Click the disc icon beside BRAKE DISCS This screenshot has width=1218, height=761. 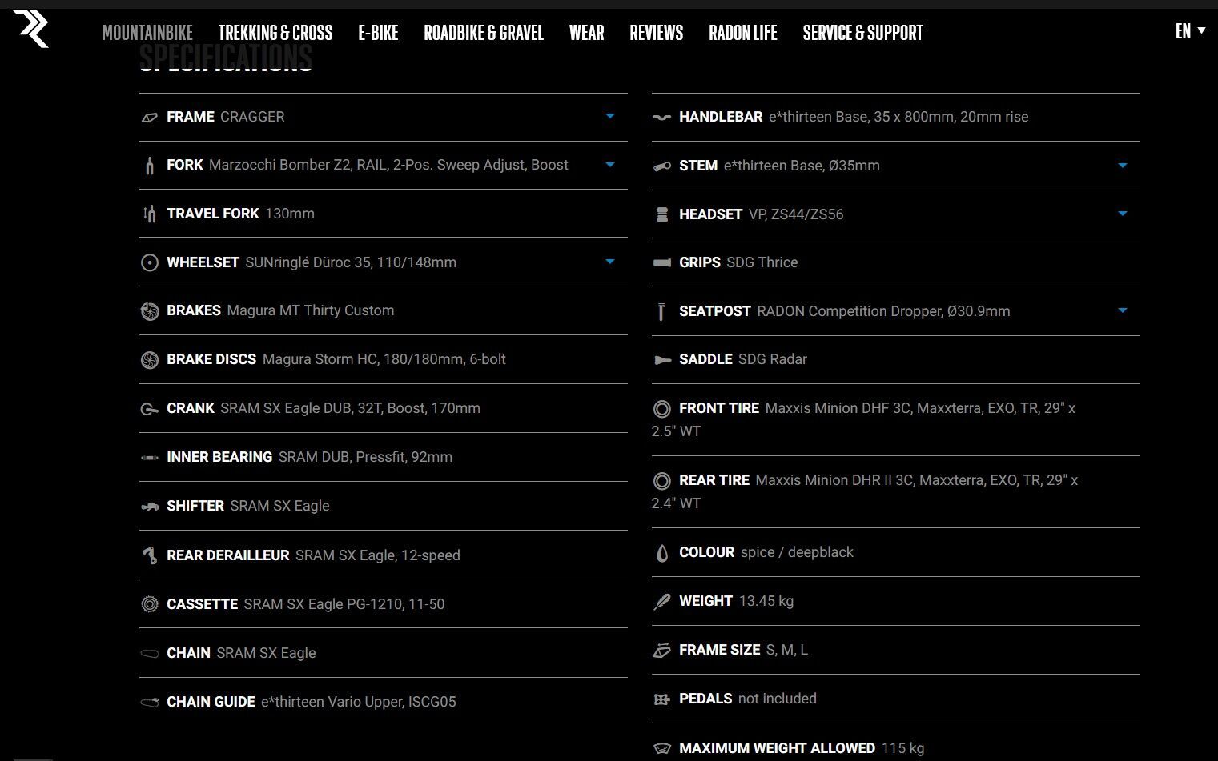pyautogui.click(x=150, y=360)
